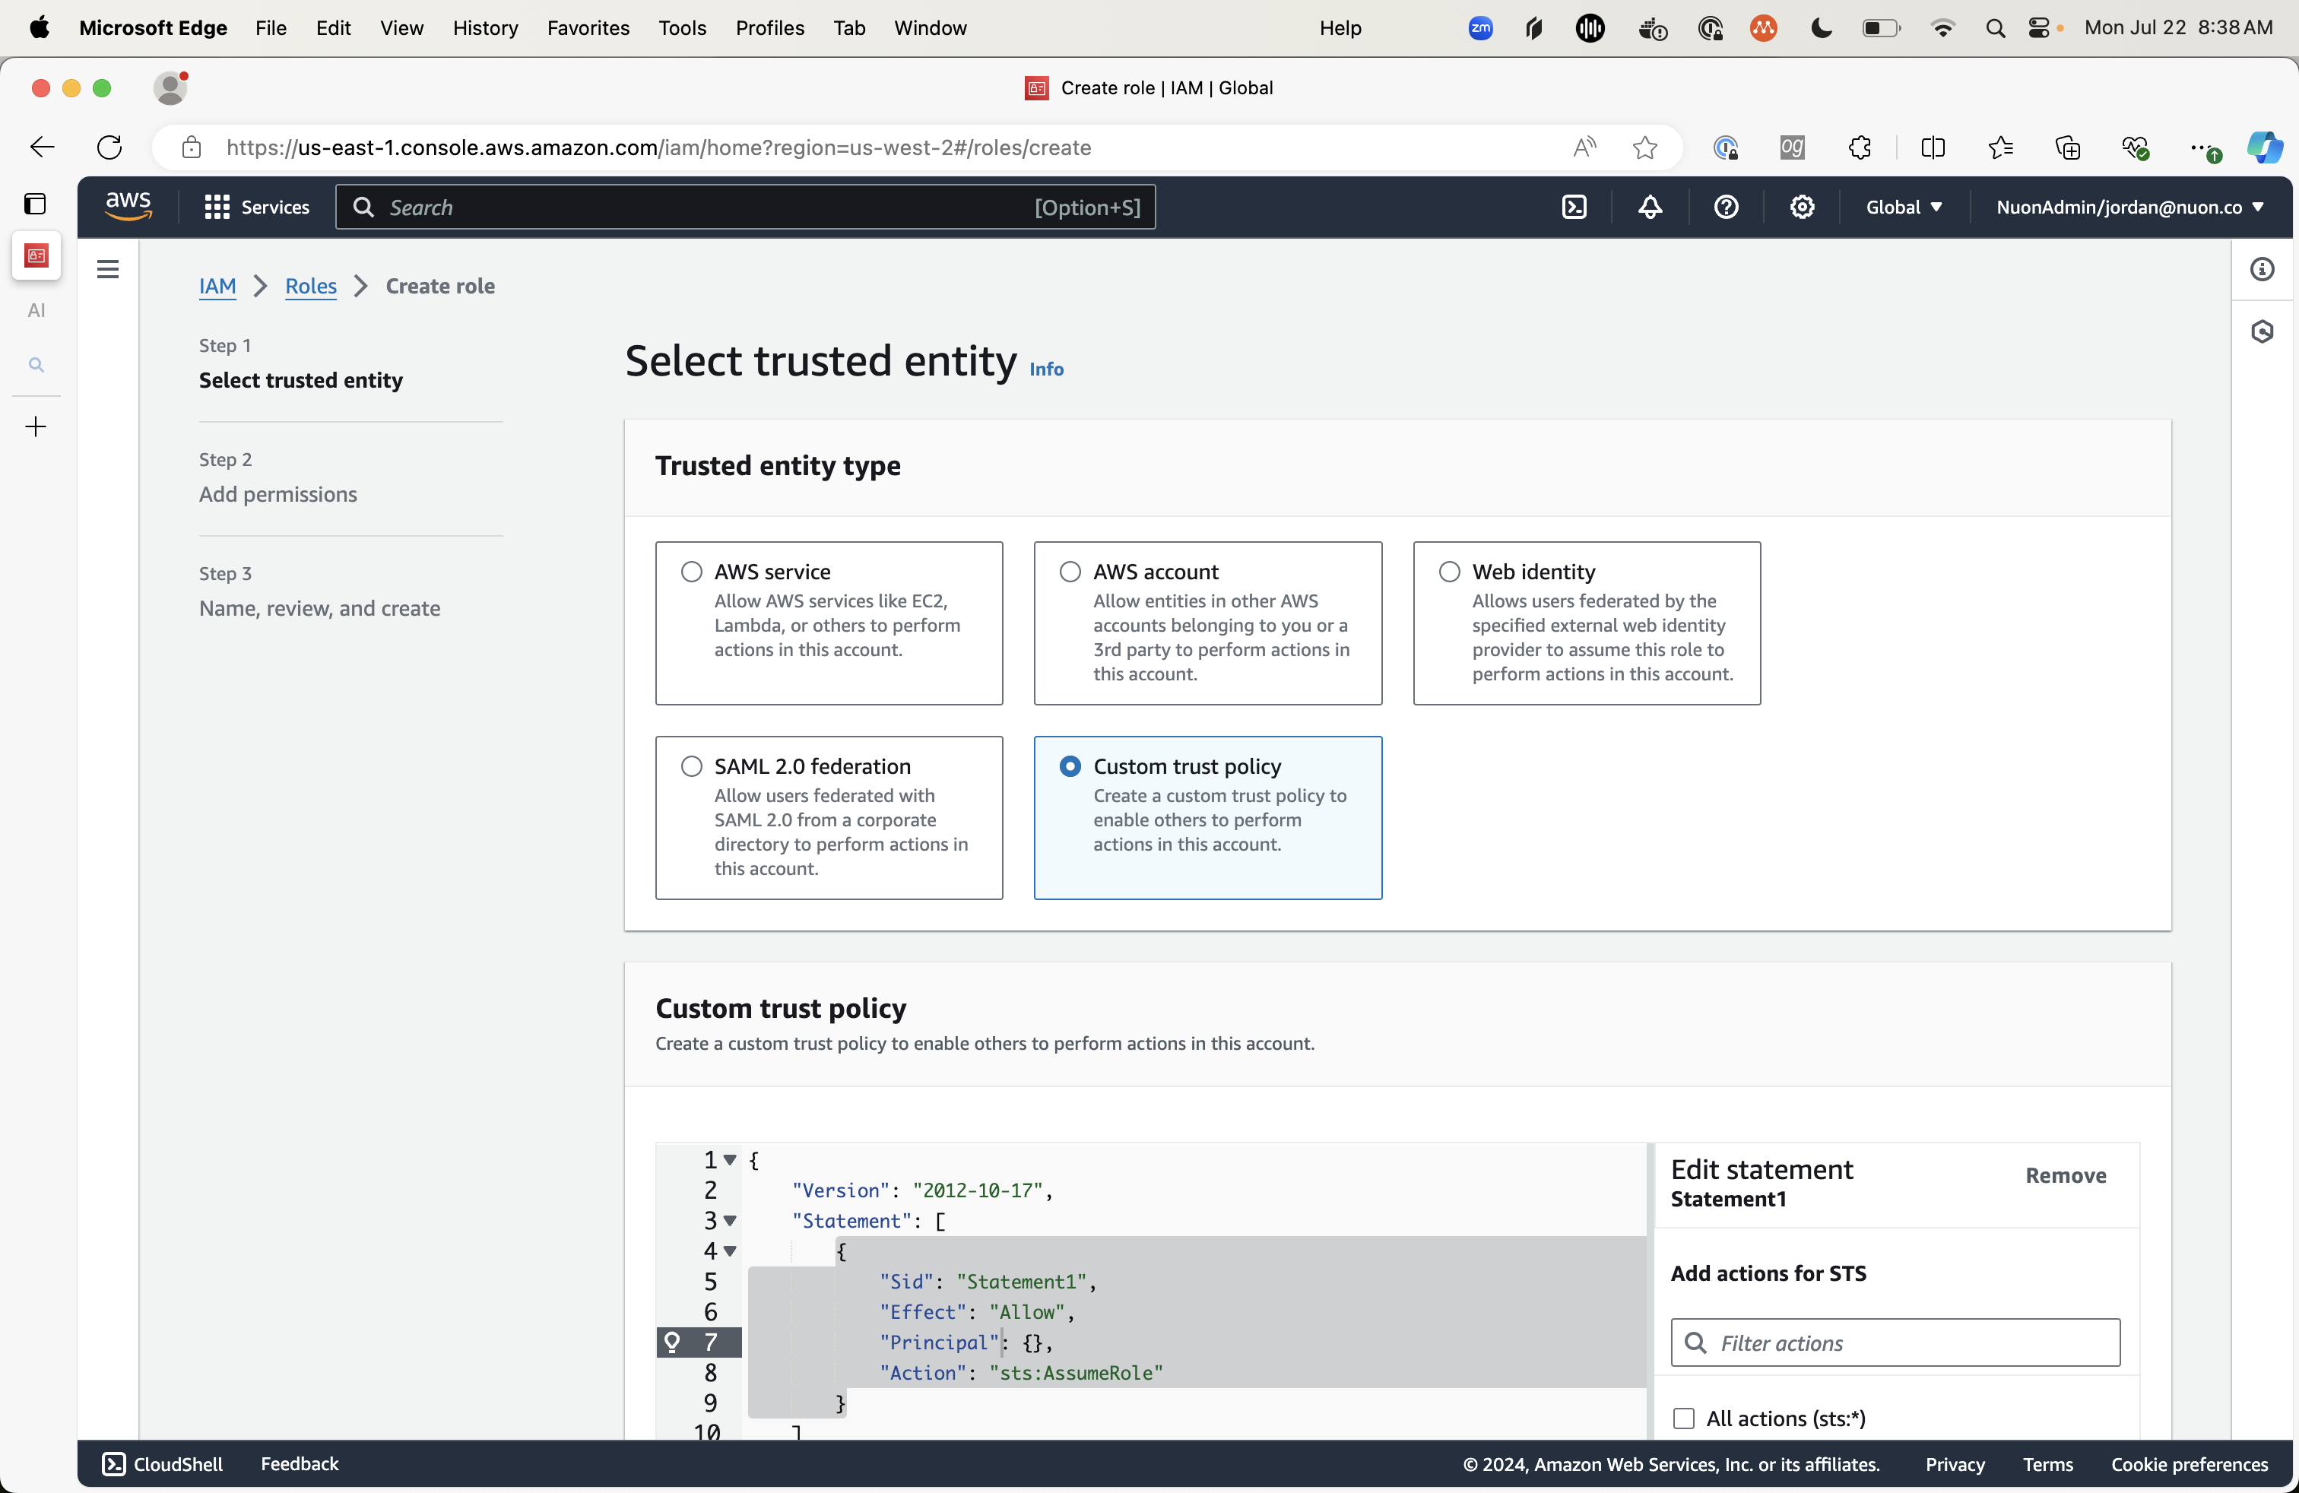Select the Web identity trusted entity
The image size is (2299, 1493).
point(1449,572)
